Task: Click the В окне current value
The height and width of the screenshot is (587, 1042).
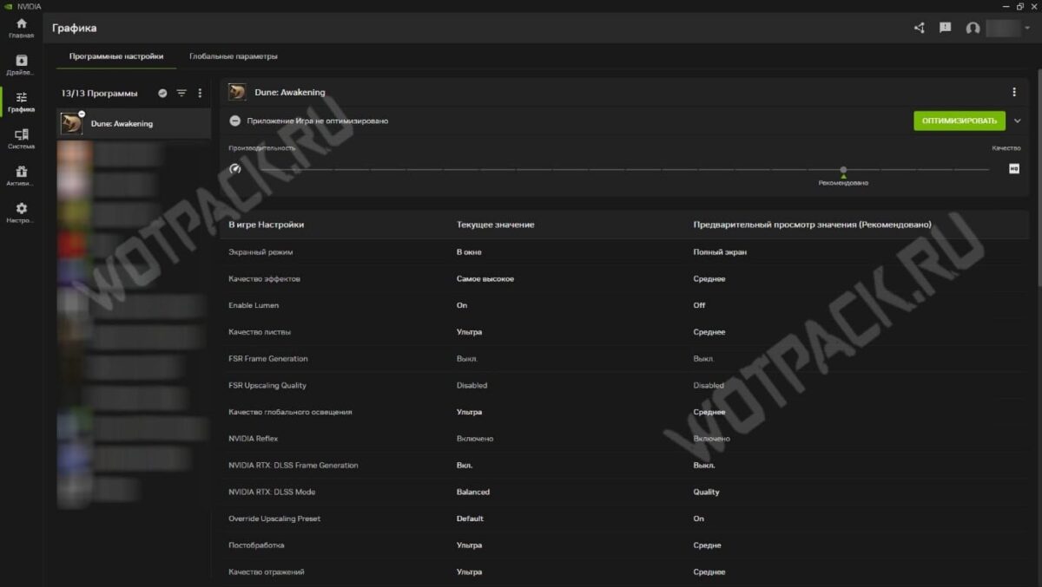Action: point(469,252)
